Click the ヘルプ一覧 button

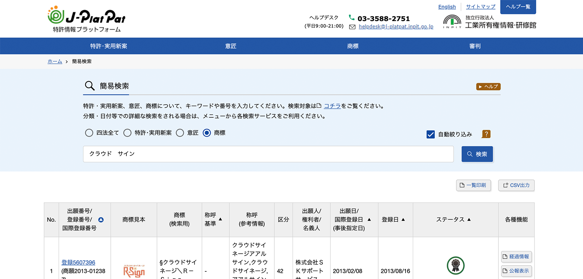click(518, 7)
